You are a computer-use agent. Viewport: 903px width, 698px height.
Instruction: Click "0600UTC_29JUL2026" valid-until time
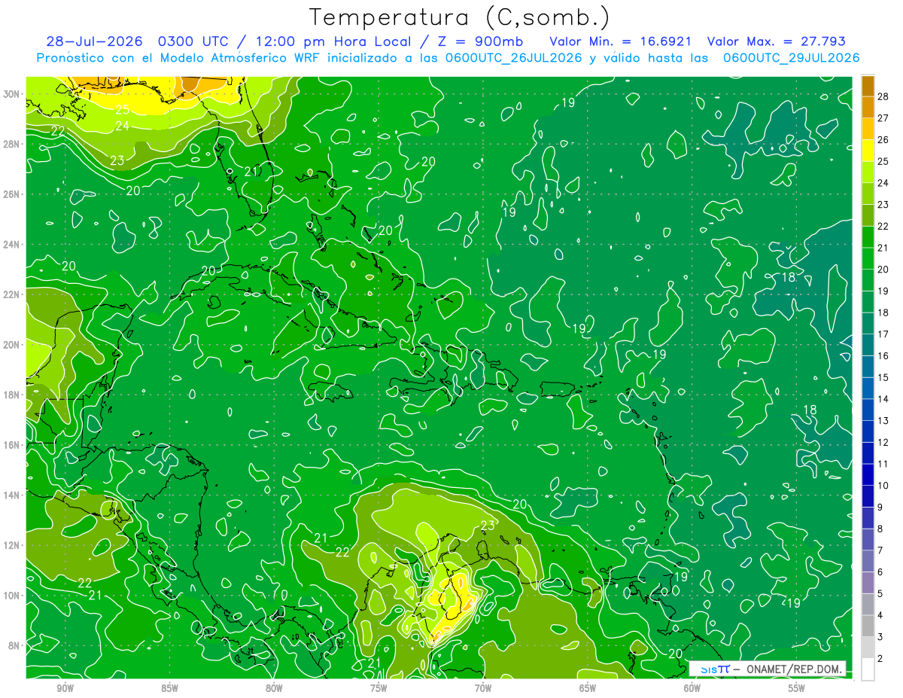791,58
